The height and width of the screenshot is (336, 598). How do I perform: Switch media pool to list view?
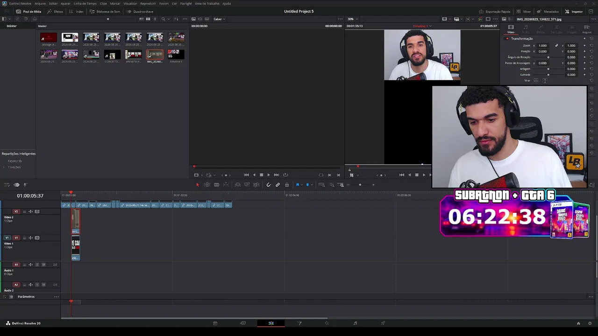tap(155, 19)
